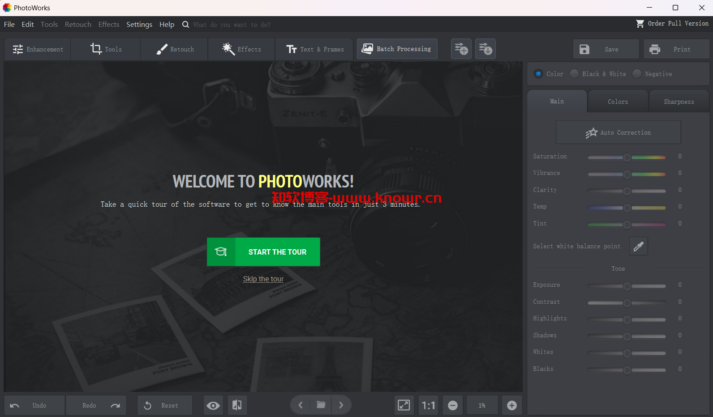
Task: Click the PhotoWorks app logo icon
Action: [7, 8]
